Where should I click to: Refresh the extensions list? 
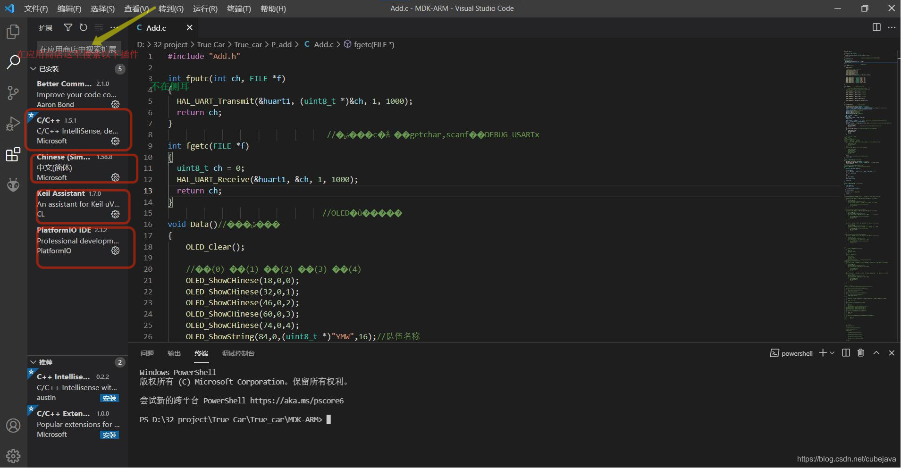click(84, 27)
